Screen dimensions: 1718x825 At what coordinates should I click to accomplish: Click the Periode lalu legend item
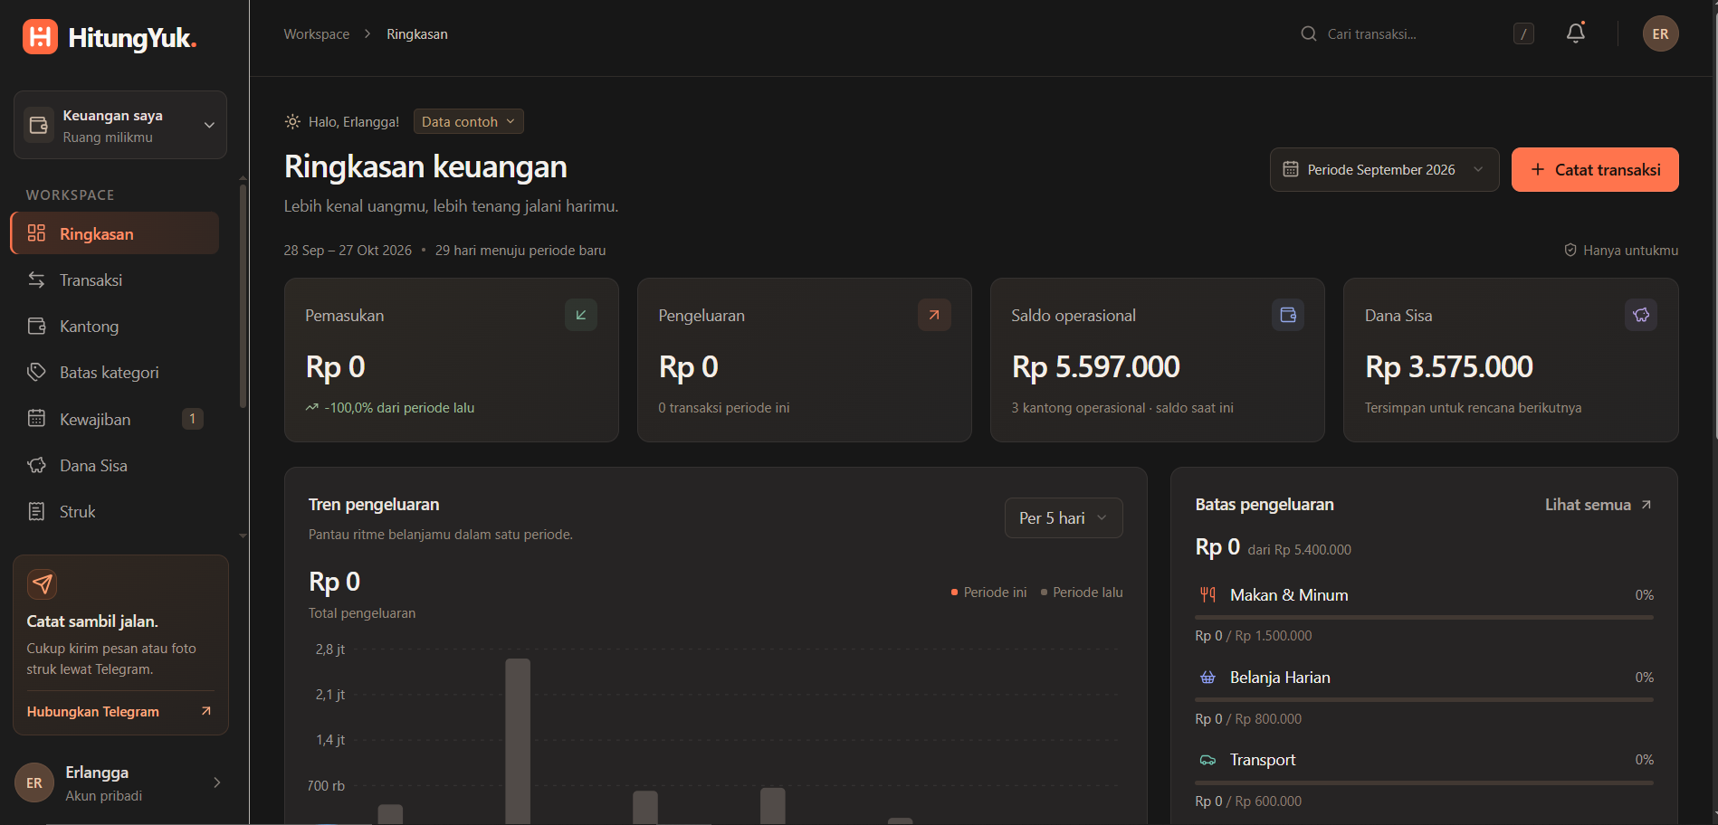click(x=1082, y=592)
